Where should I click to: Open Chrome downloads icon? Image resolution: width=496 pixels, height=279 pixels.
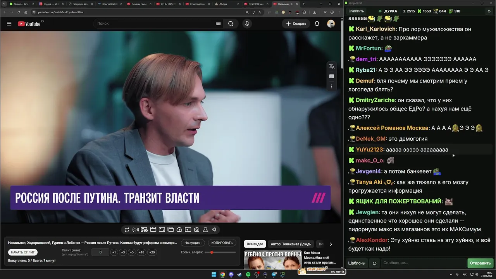tap(315, 12)
